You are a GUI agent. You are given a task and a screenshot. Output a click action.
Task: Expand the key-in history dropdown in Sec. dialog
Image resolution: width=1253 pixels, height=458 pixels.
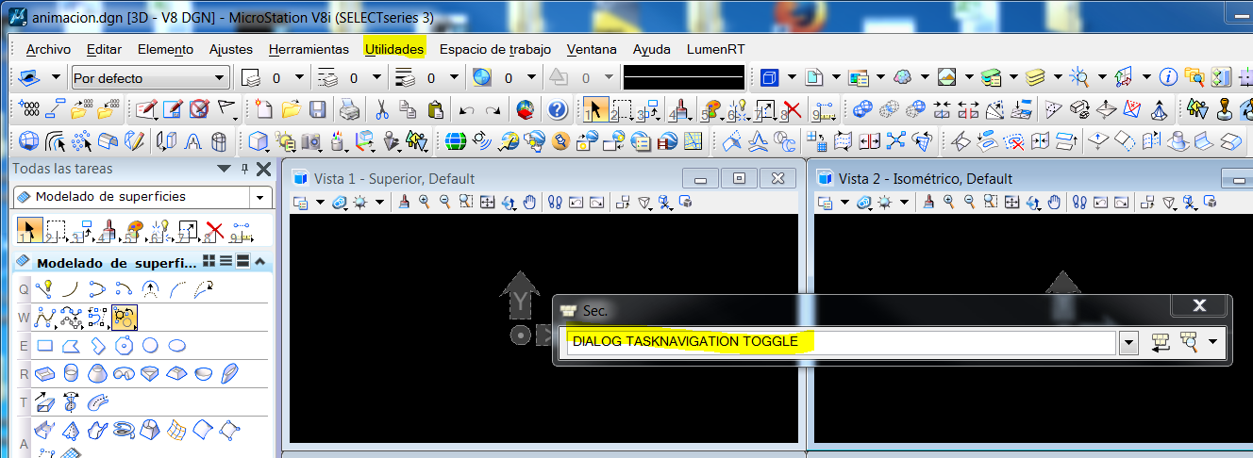(1128, 343)
